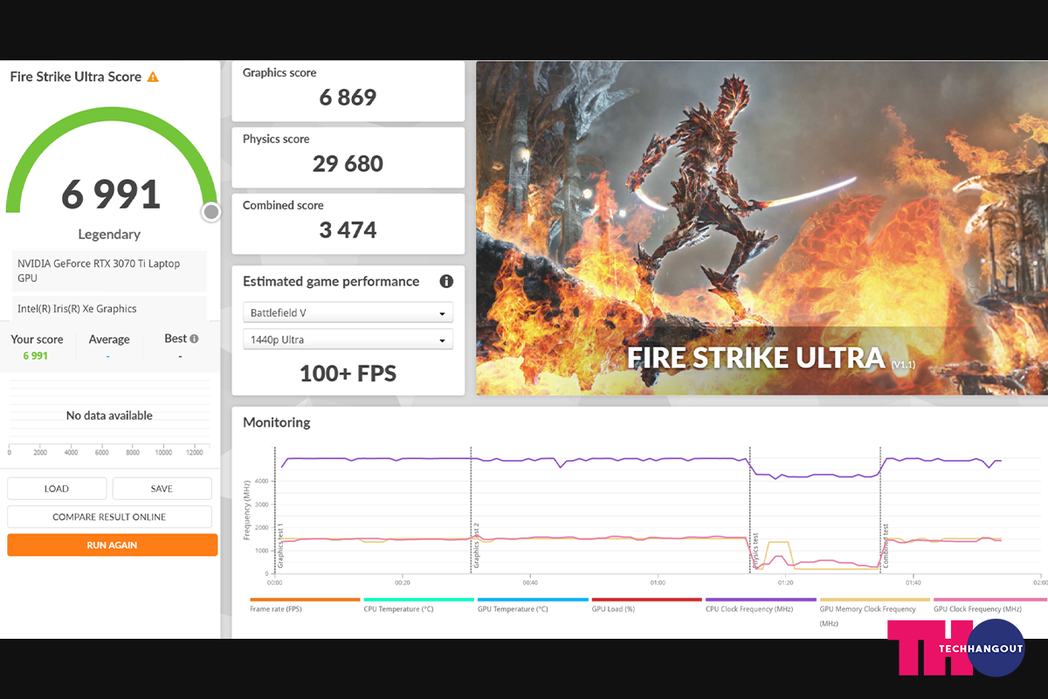The height and width of the screenshot is (699, 1048).
Task: Toggle the GPU Temperature (°C) legend item
Action: pyautogui.click(x=533, y=605)
